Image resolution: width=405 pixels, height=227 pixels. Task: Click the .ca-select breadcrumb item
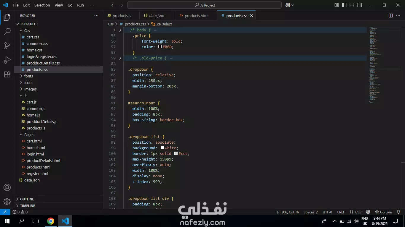[162, 24]
